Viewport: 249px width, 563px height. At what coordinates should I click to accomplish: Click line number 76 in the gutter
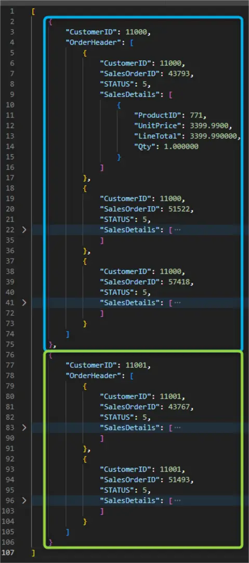(x=11, y=355)
